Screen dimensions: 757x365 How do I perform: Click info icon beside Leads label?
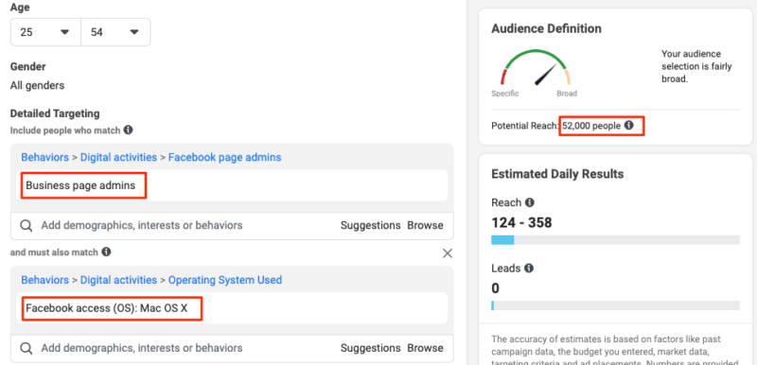pyautogui.click(x=529, y=269)
